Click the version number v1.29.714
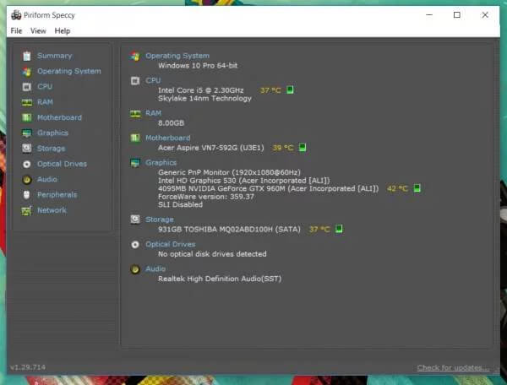This screenshot has height=385, width=507. pyautogui.click(x=28, y=367)
